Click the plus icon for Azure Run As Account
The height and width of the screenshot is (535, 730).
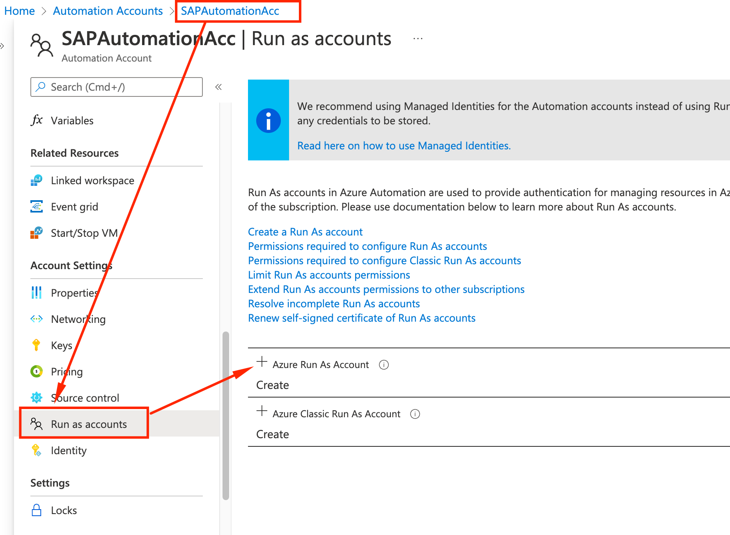262,362
